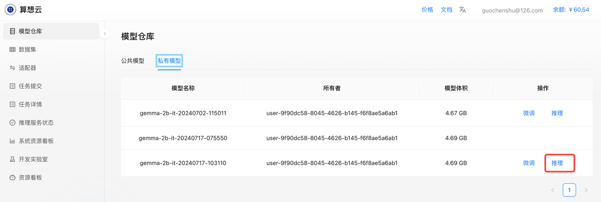Click the 开发实验室 flask icon

click(13, 160)
